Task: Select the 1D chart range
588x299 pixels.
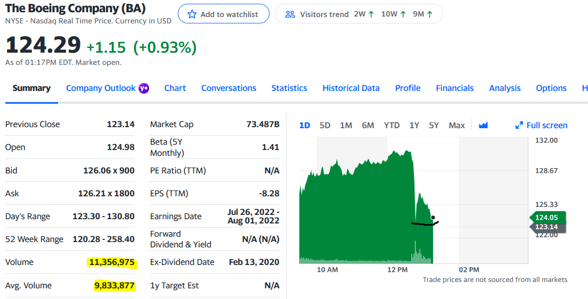Action: (x=305, y=125)
